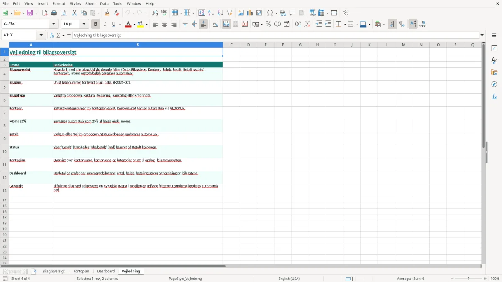Switch to the Bilagsoversigt sheet tab

[x=54, y=272]
